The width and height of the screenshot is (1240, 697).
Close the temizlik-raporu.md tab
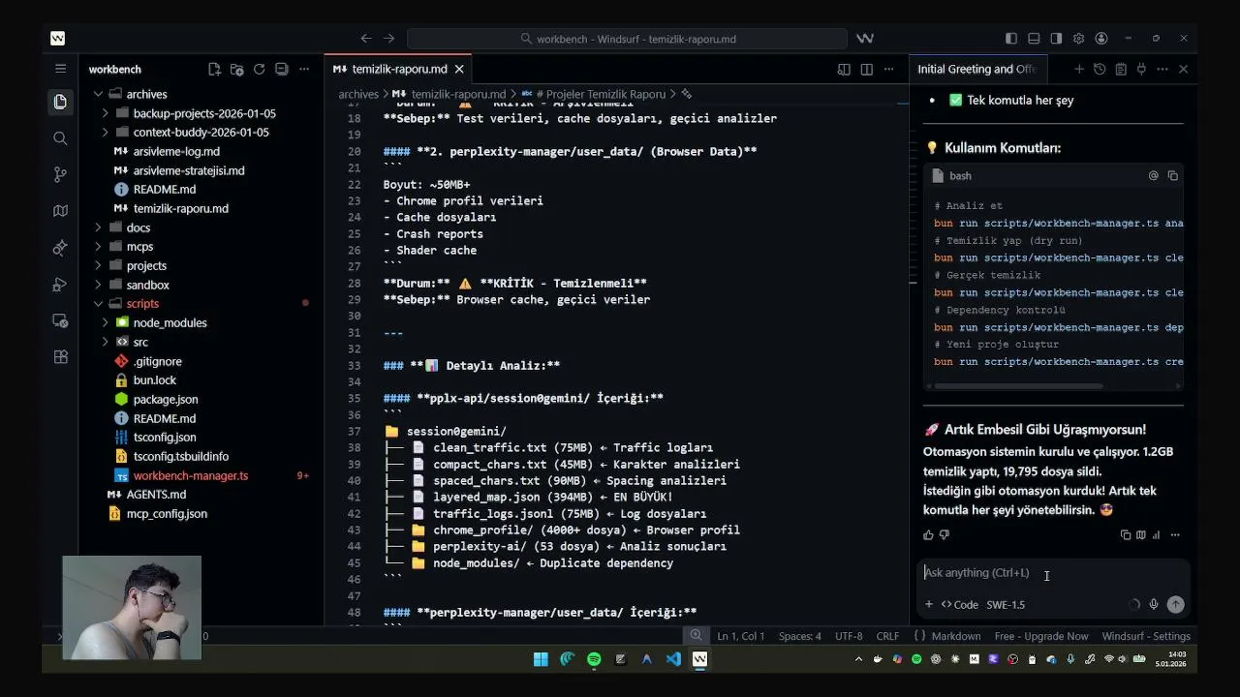[x=459, y=69]
